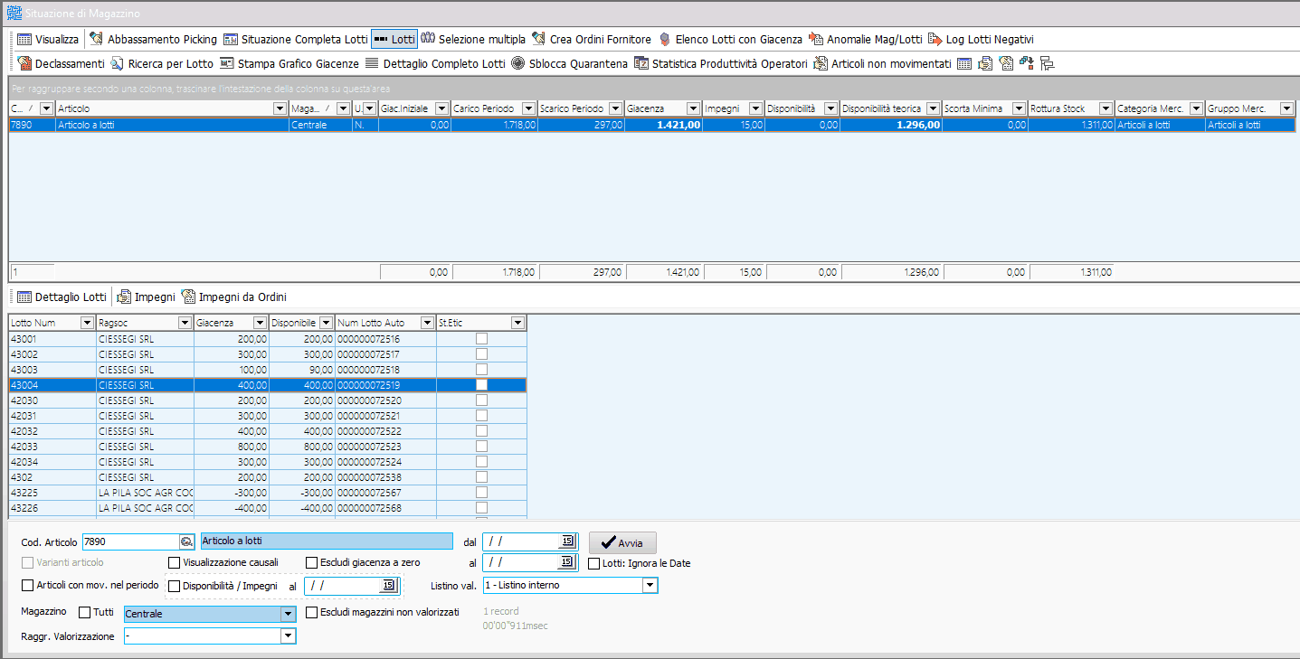Open Log Lotti Negativi
This screenshot has width=1300, height=659.
981,40
